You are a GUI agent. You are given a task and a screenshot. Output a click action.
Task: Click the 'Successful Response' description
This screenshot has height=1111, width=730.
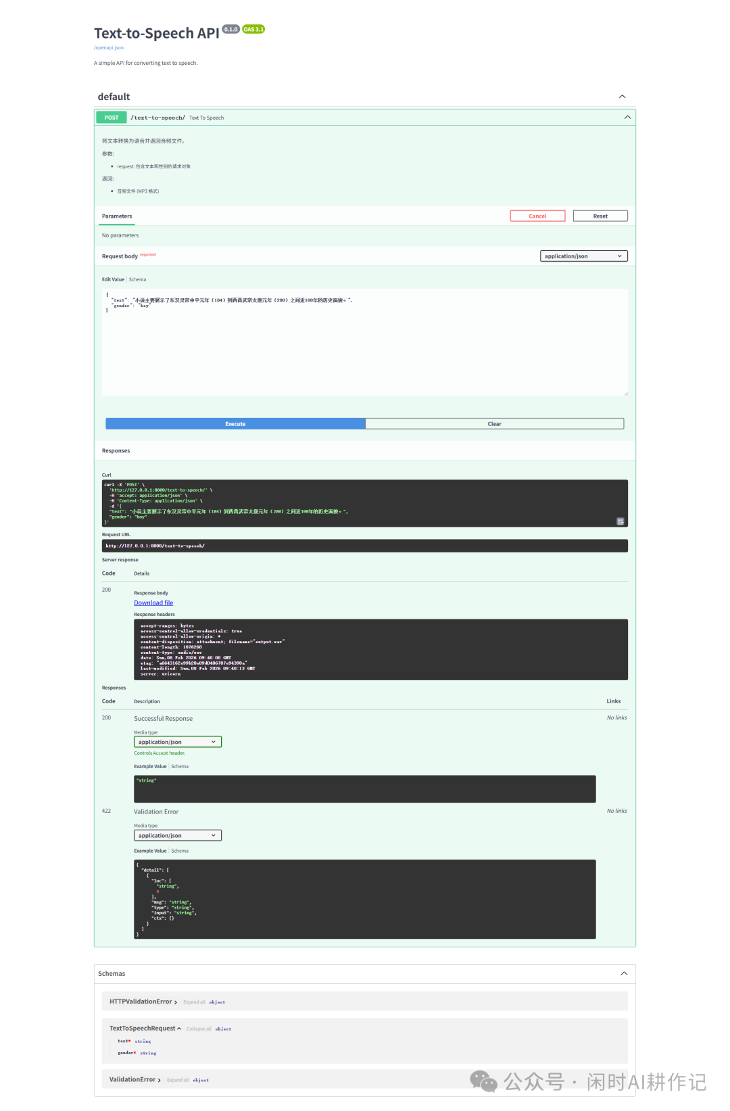pyautogui.click(x=163, y=719)
